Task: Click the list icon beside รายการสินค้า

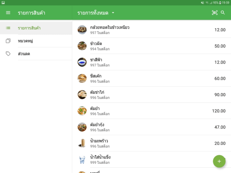Action: [8, 28]
